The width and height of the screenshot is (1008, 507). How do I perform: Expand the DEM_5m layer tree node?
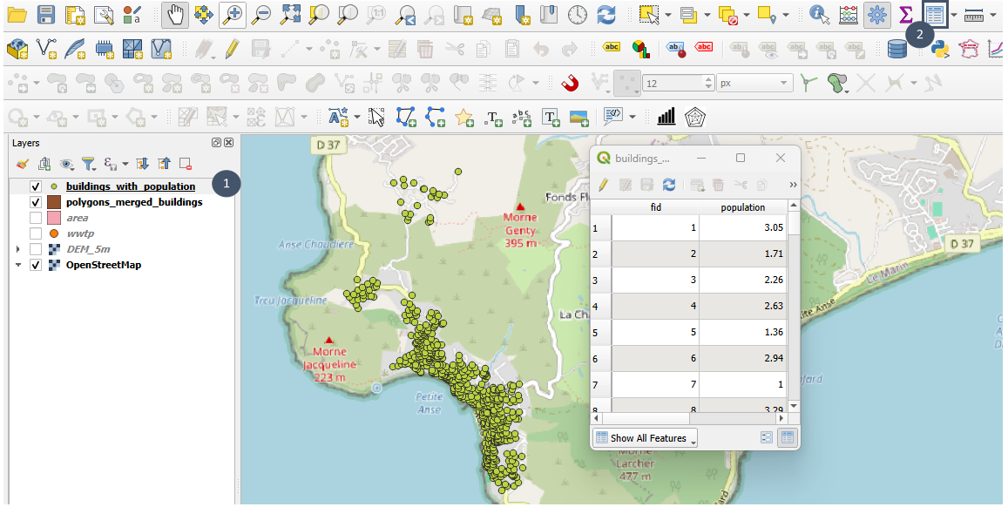(18, 249)
